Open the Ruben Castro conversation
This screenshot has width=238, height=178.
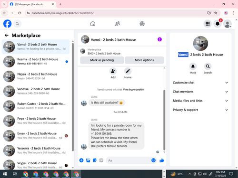[36, 106]
